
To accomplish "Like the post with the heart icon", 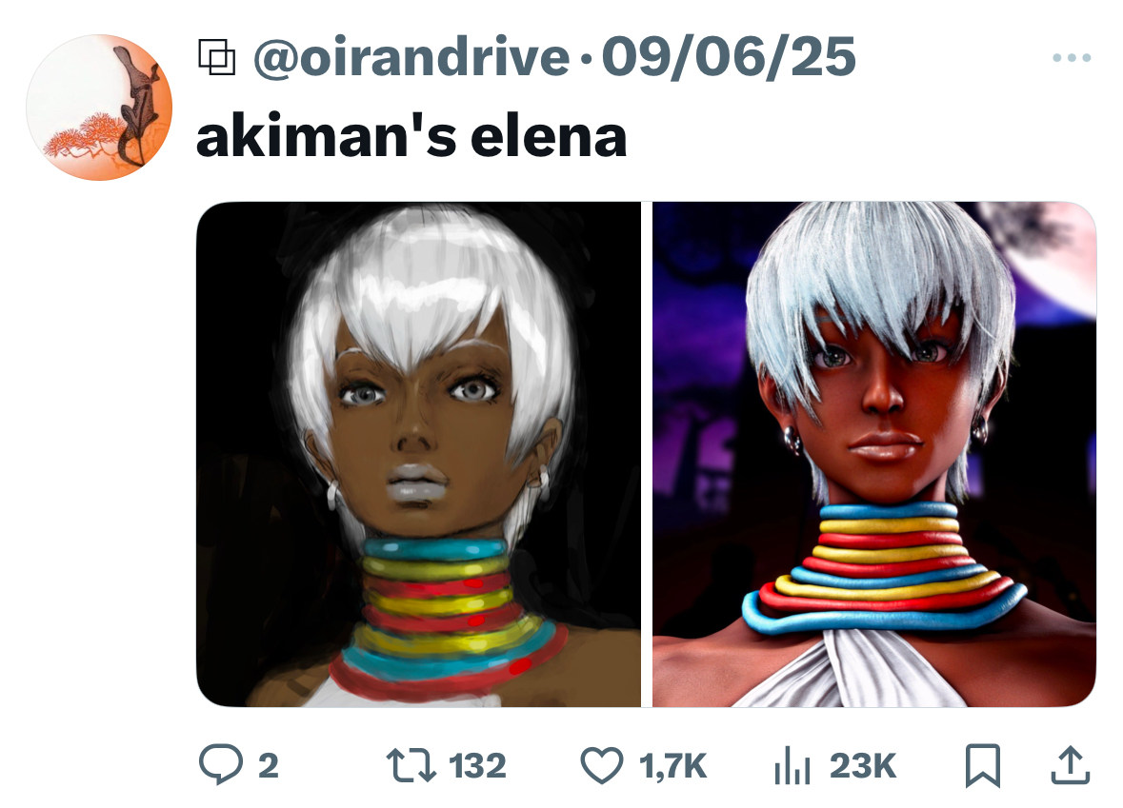I will pos(602,765).
